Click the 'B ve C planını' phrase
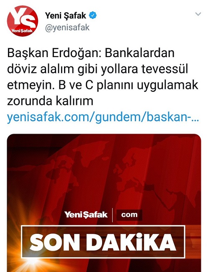Viewport: 208px width, 272px height. click(96, 85)
